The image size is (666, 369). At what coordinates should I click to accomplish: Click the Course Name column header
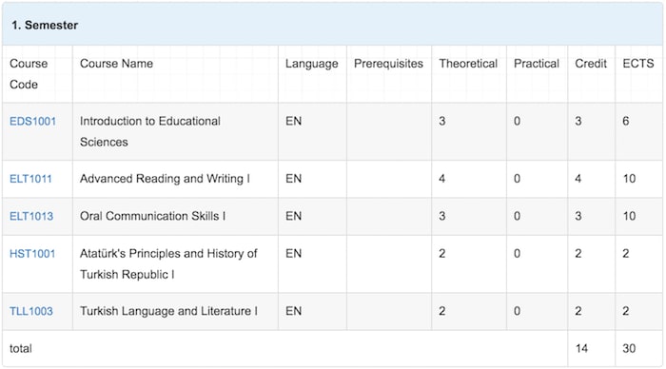116,64
